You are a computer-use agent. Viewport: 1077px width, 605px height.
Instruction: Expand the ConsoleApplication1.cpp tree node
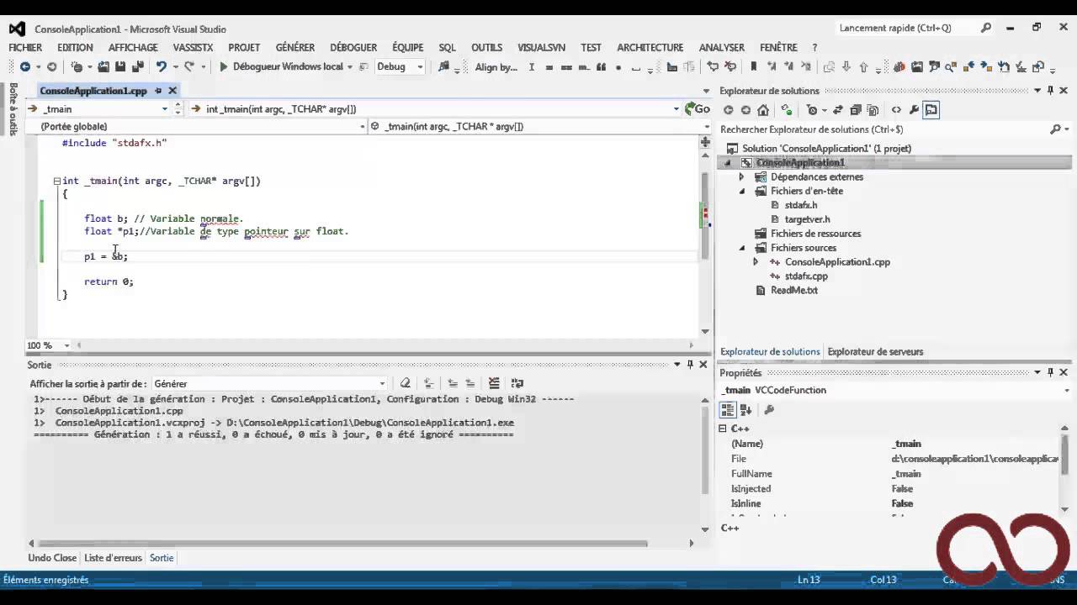[x=755, y=262]
